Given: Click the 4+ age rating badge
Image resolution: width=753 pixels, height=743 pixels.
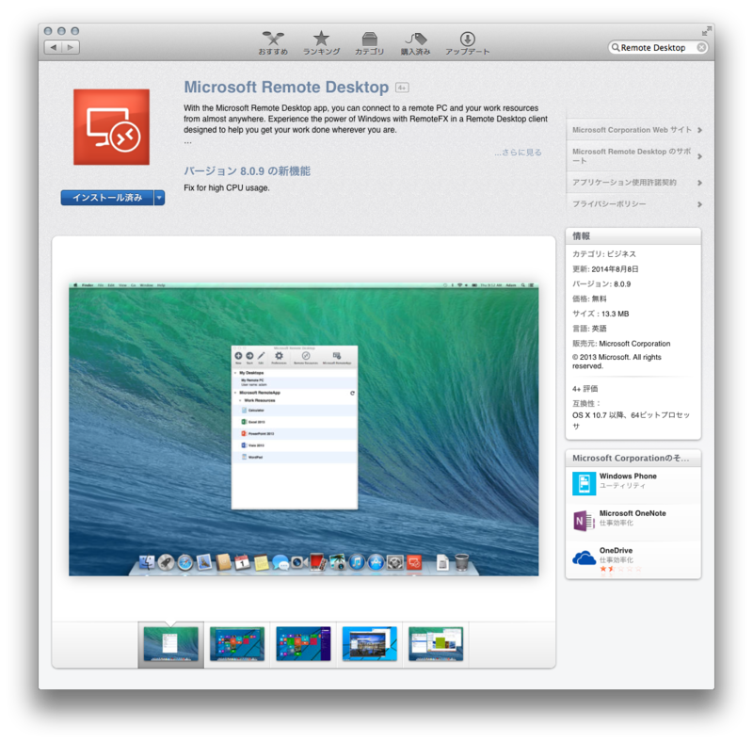Looking at the screenshot, I should click(x=402, y=88).
